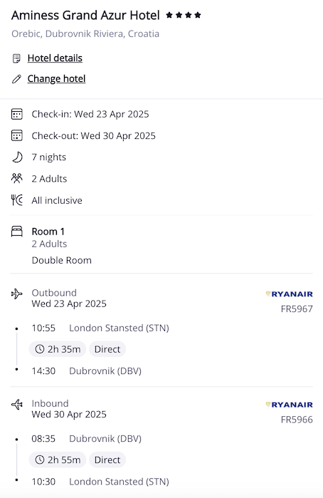Click the pencil icon beside Change hotel

coord(16,79)
